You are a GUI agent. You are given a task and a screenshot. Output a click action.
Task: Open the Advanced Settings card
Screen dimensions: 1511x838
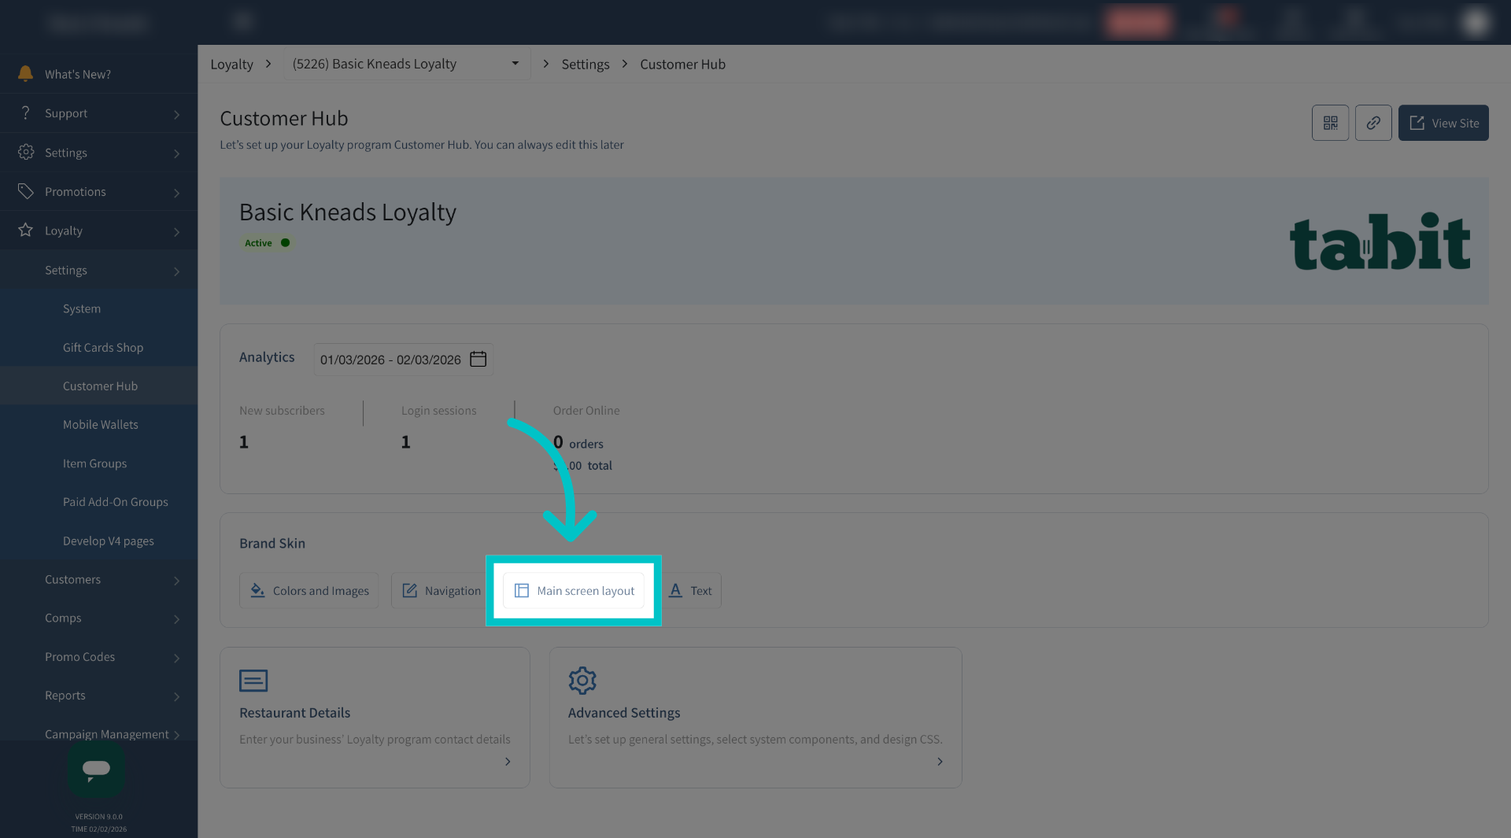point(755,718)
